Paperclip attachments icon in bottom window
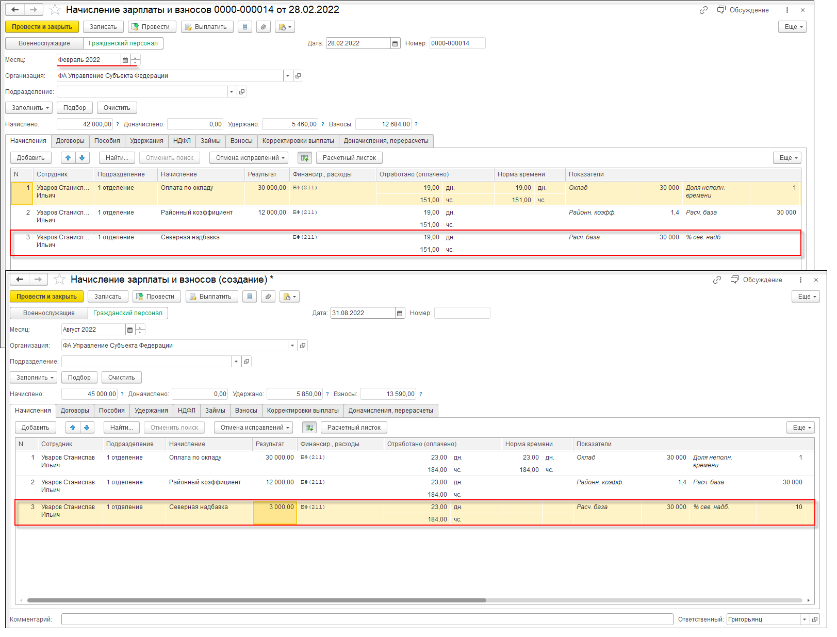837x637 pixels. (268, 297)
